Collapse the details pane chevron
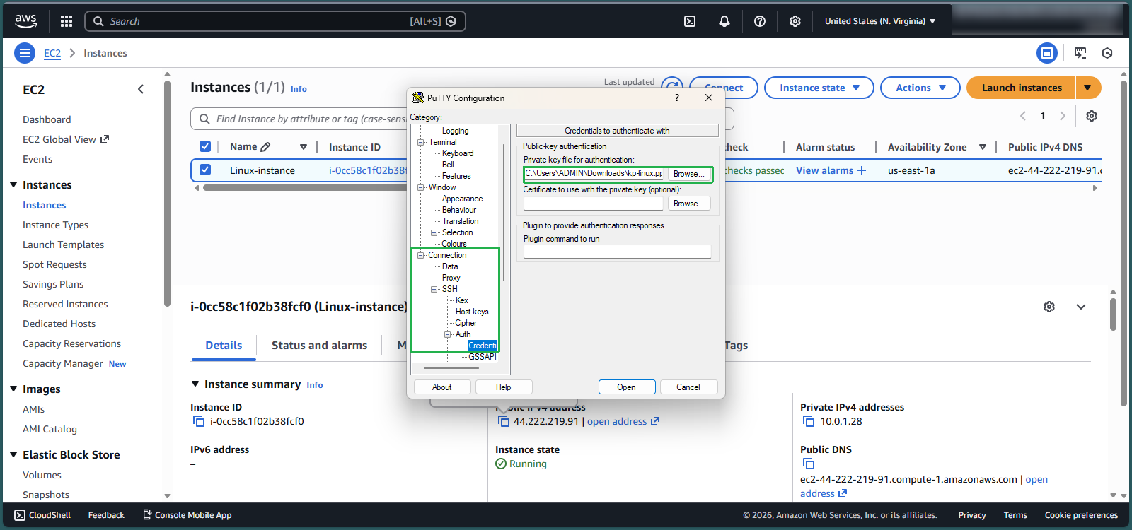Viewport: 1132px width, 530px height. point(1081,307)
